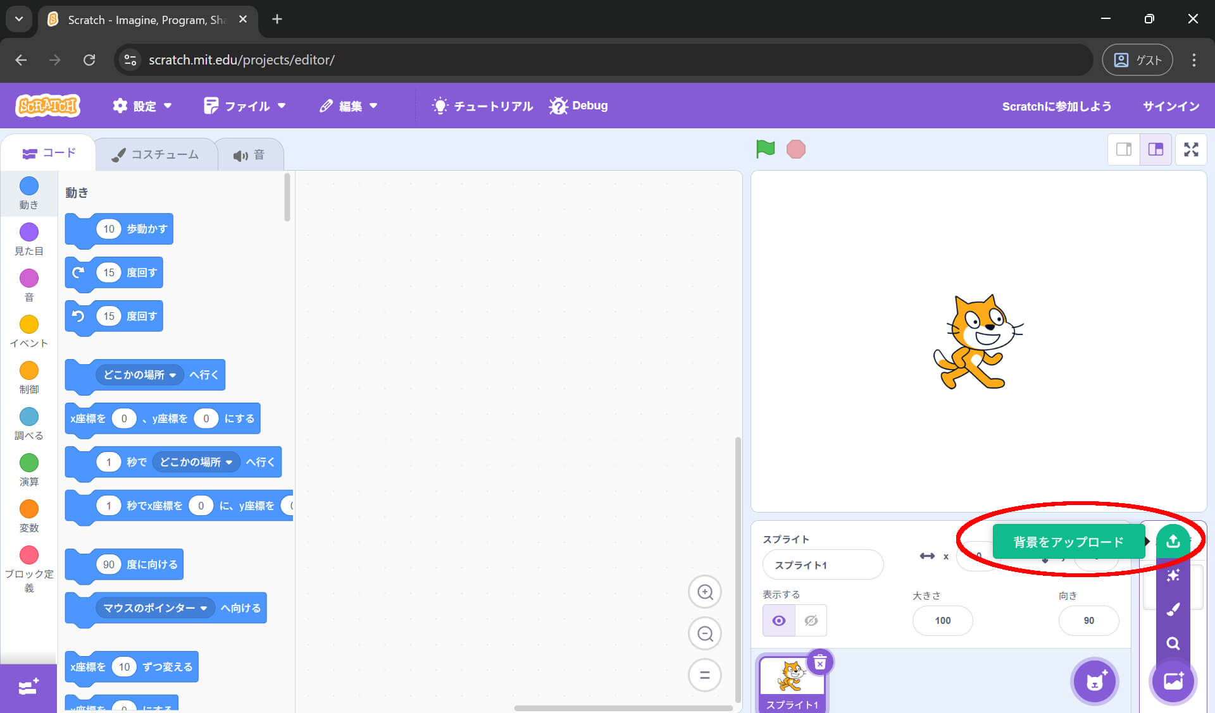The image size is (1215, 713).
Task: Switch to the 音 tab
Action: [250, 154]
